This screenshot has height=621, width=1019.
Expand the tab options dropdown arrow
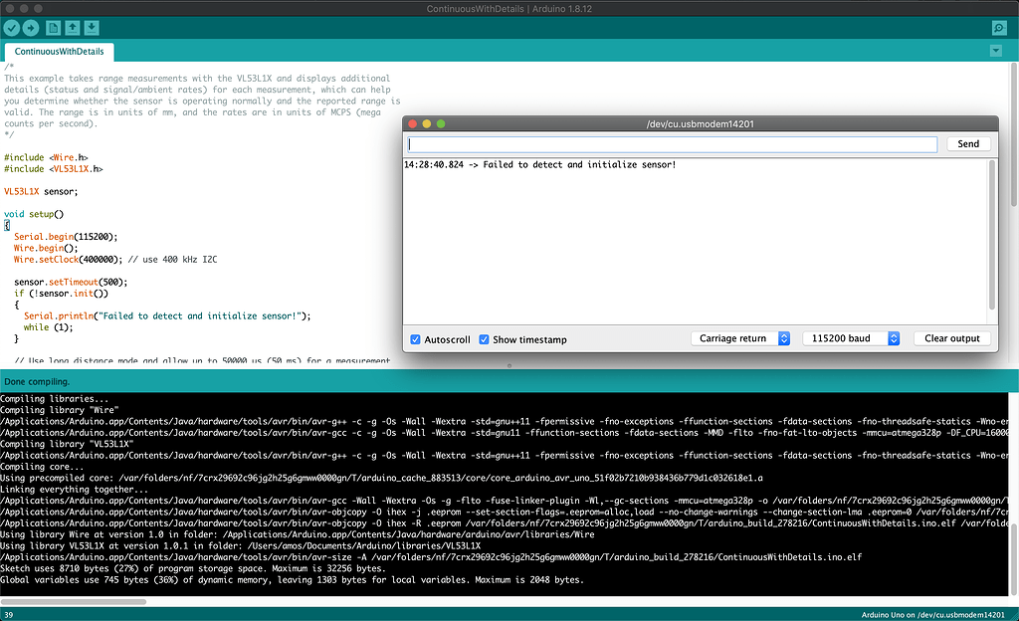996,51
